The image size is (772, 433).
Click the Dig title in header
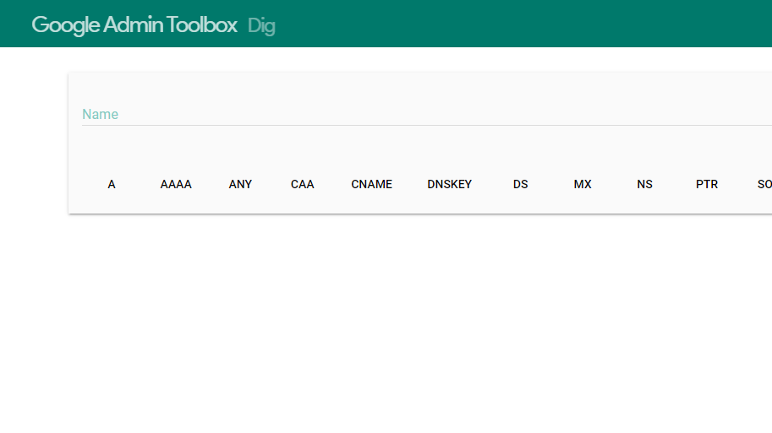[x=261, y=25]
